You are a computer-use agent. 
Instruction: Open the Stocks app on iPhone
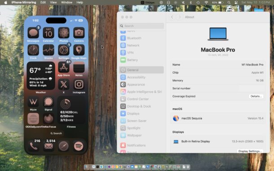click(49, 50)
